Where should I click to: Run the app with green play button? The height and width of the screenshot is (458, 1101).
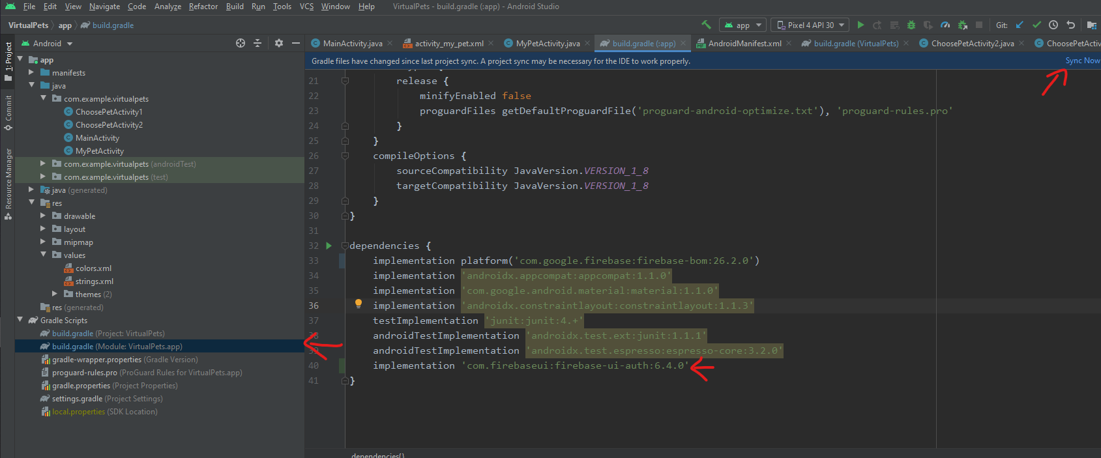click(860, 25)
